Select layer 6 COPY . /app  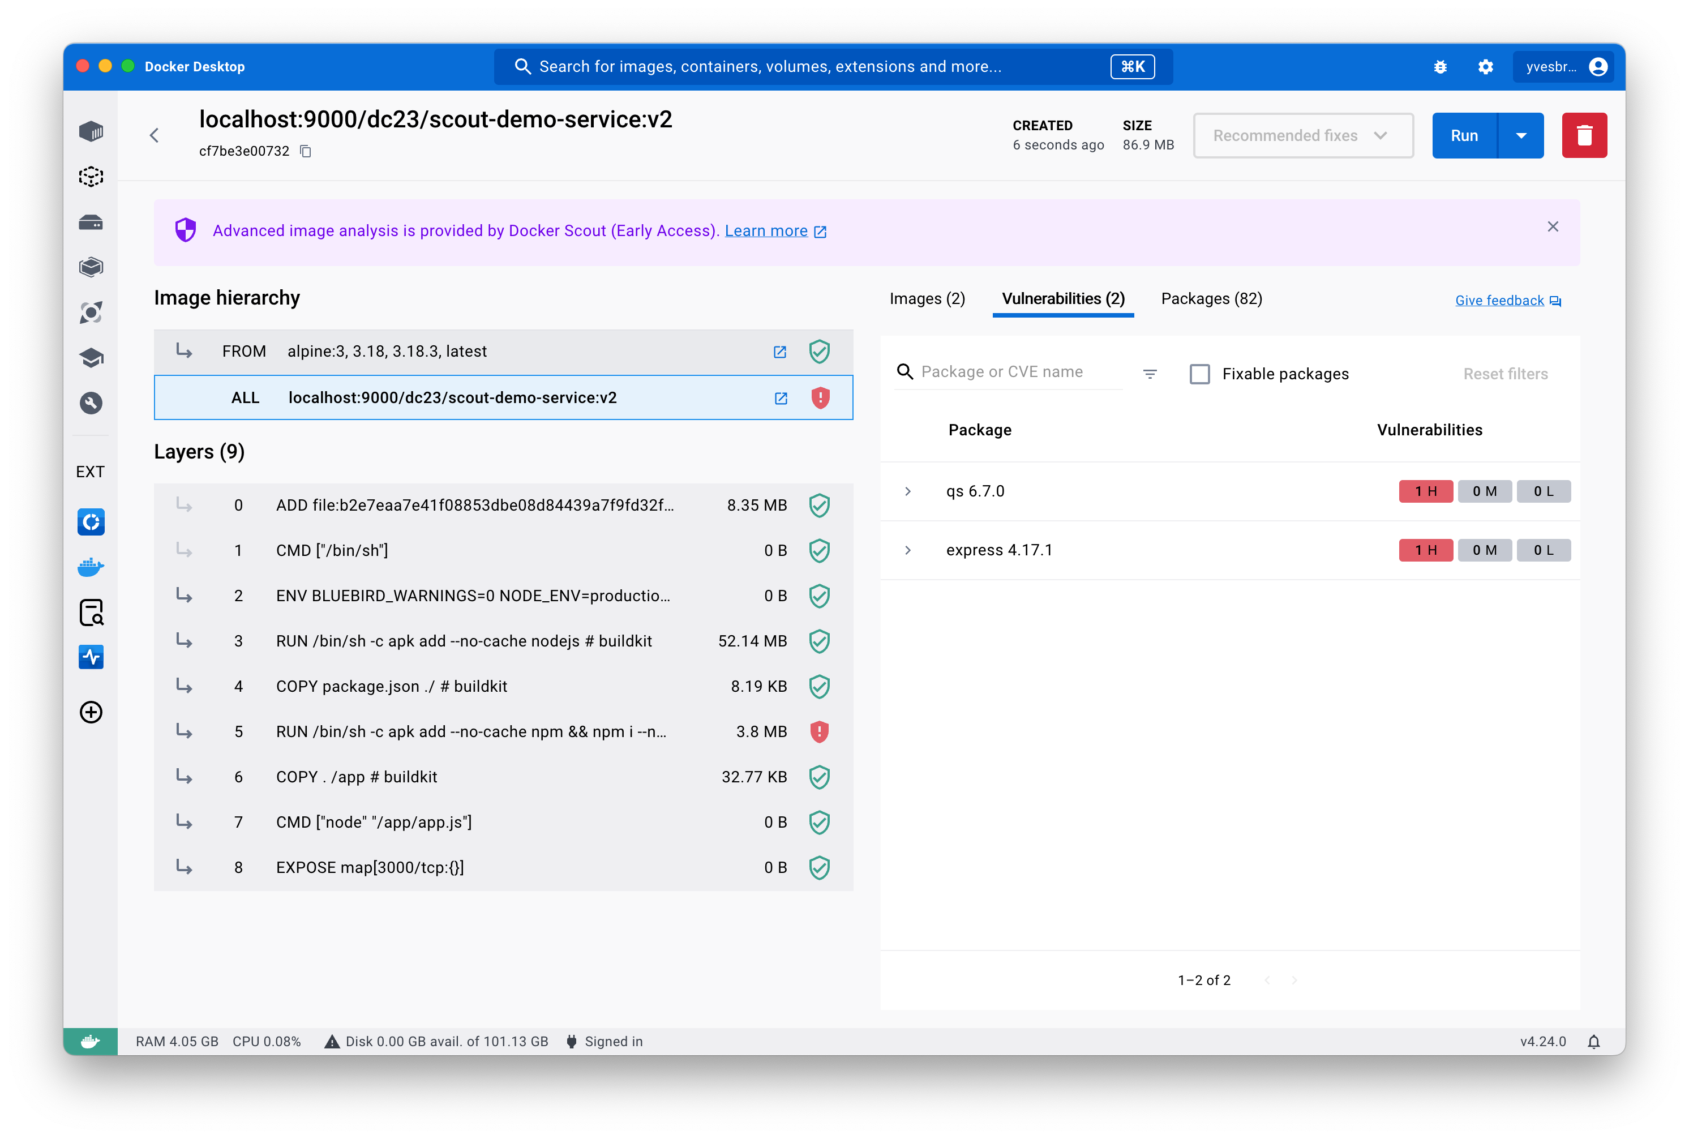(503, 777)
